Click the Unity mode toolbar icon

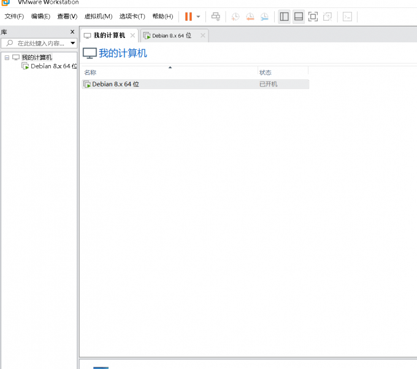tap(327, 17)
